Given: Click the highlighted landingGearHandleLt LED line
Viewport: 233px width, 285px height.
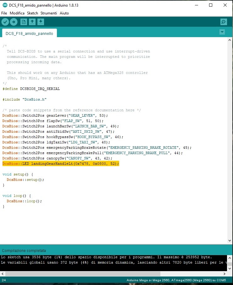Looking at the screenshot, I should (61, 164).
